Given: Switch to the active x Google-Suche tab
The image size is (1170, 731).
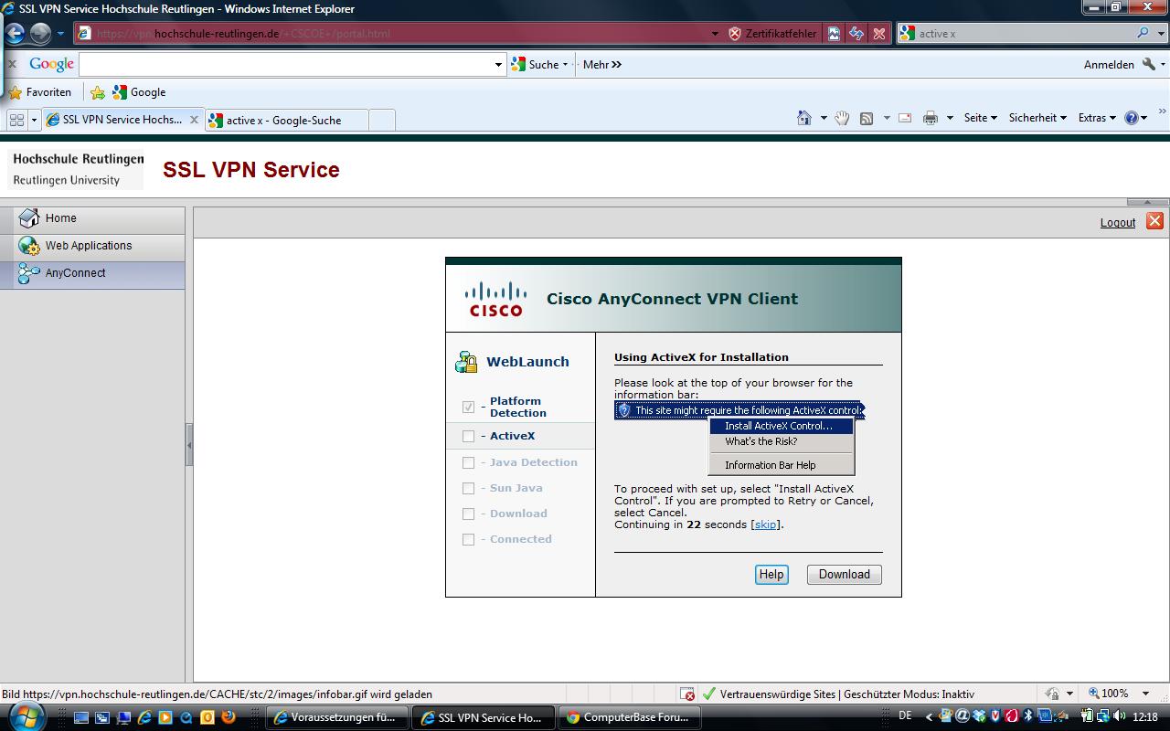Looking at the screenshot, I should coord(286,120).
